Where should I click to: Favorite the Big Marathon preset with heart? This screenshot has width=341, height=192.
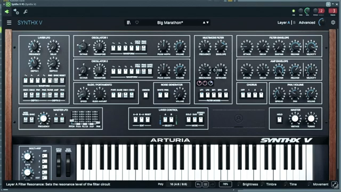pyautogui.click(x=137, y=22)
